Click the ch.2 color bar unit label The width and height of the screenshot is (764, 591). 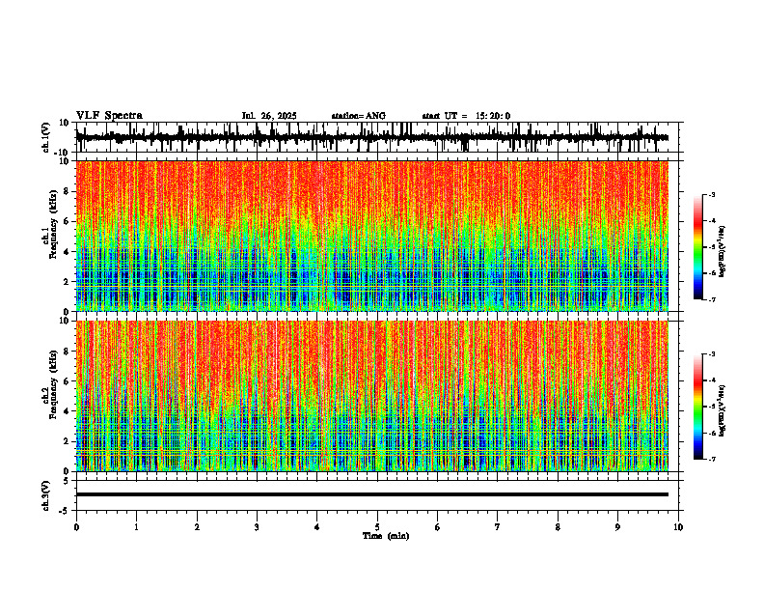point(723,411)
